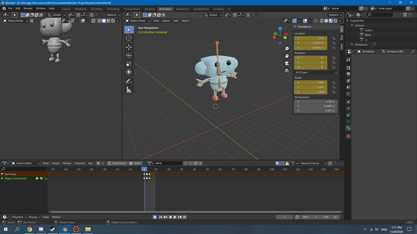Viewport: 417px width, 234px height.
Task: Open World properties tab icon
Action: 349,94
